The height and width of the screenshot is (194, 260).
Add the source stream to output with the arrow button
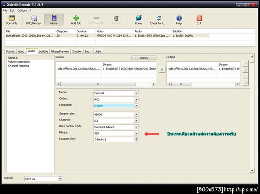point(162,70)
